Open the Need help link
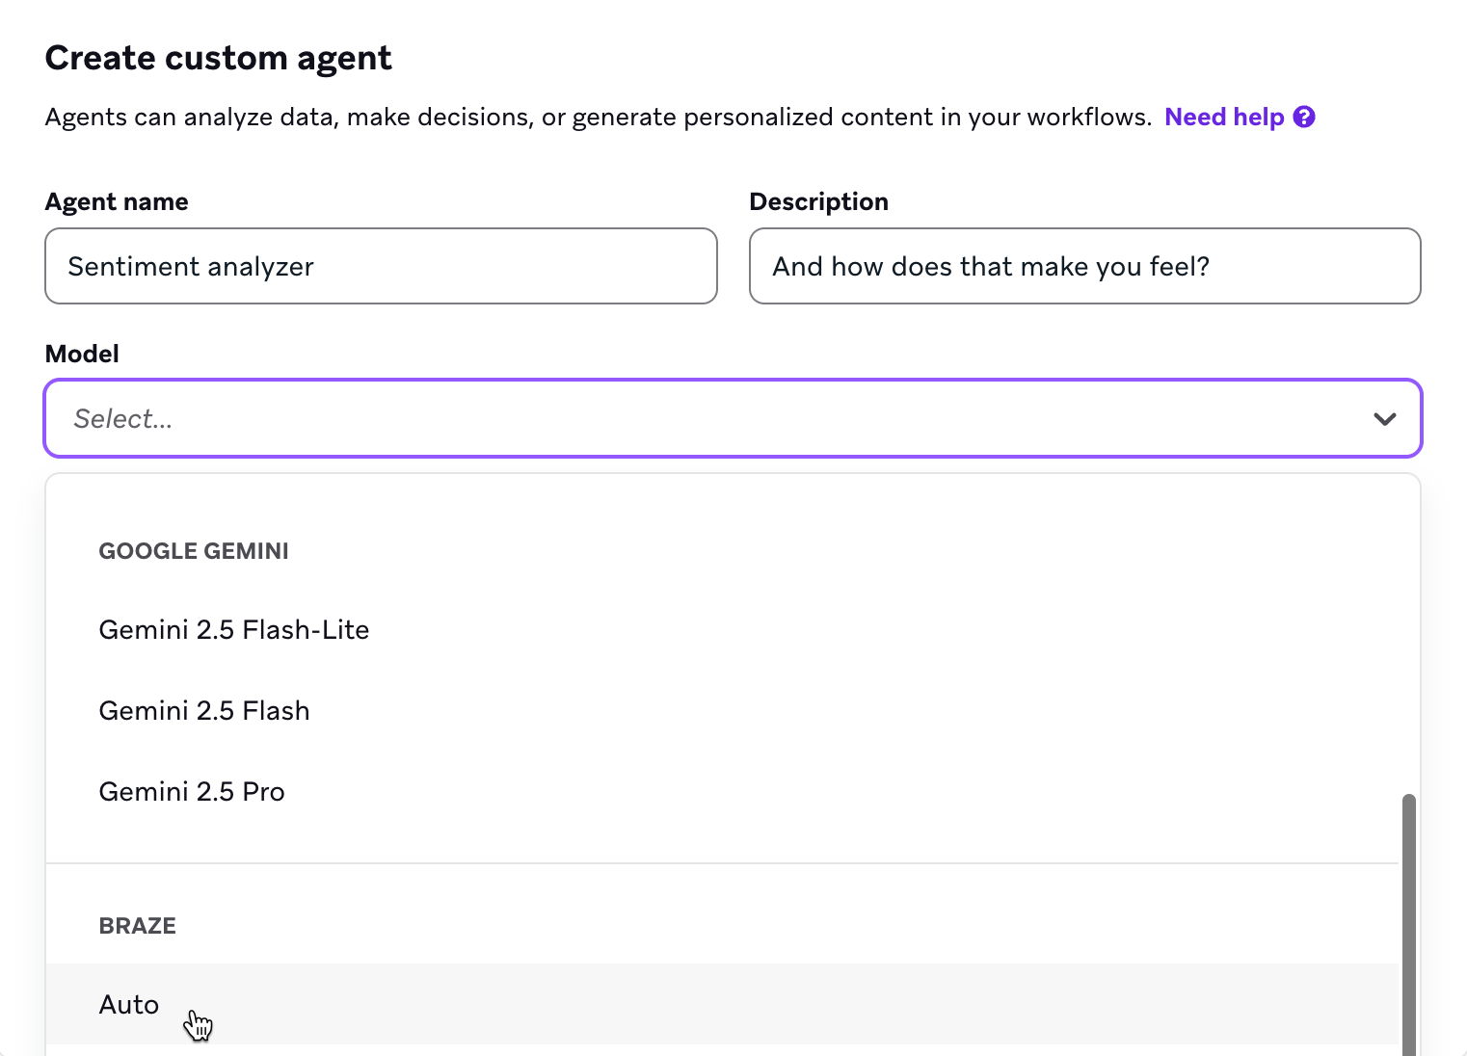The width and height of the screenshot is (1467, 1056). 1224,118
